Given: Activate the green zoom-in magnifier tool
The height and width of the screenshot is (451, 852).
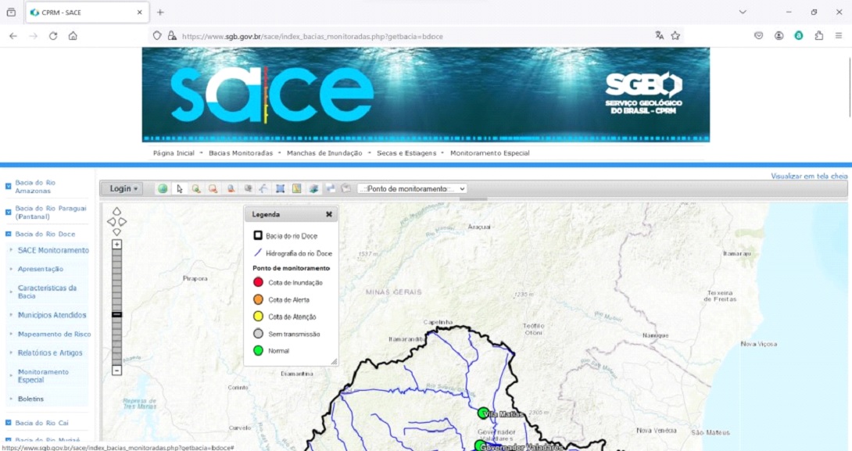Looking at the screenshot, I should click(x=196, y=188).
